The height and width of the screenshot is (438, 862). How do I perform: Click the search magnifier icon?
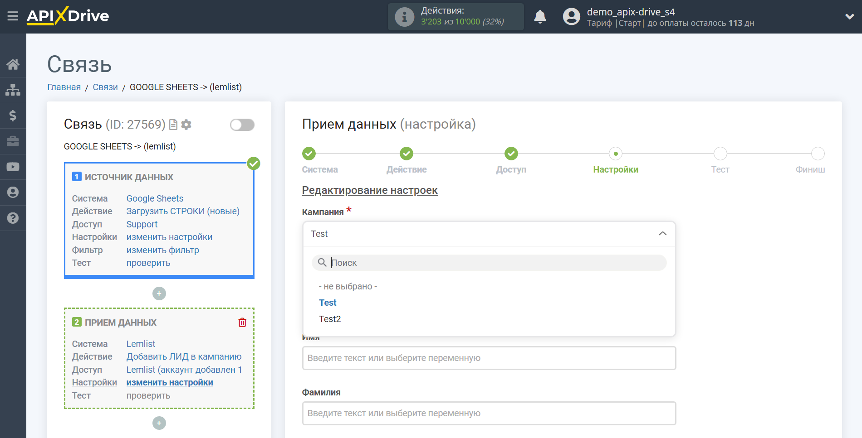[322, 262]
